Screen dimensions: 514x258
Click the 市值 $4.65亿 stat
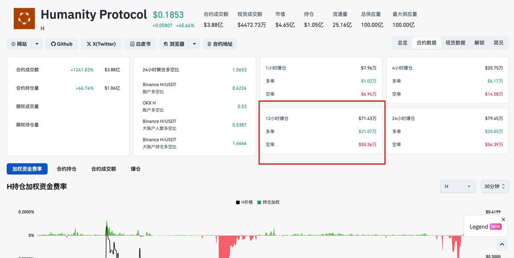pyautogui.click(x=285, y=20)
